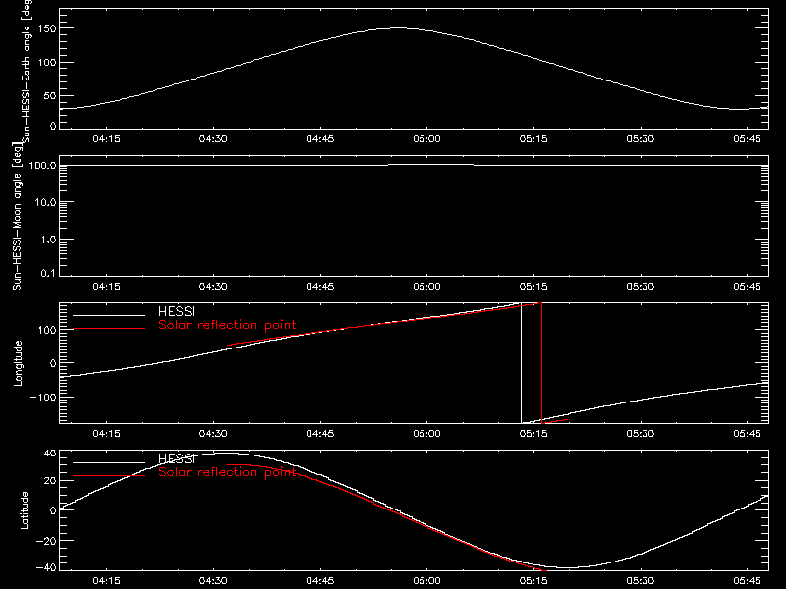Click 05:30 label under Latitude plot
The width and height of the screenshot is (786, 589).
pyautogui.click(x=641, y=581)
